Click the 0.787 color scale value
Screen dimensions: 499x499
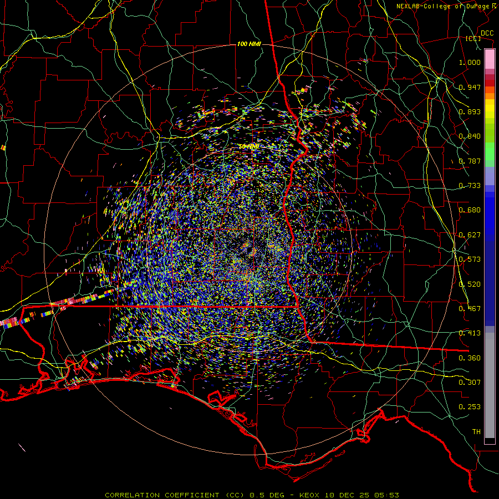coord(470,161)
